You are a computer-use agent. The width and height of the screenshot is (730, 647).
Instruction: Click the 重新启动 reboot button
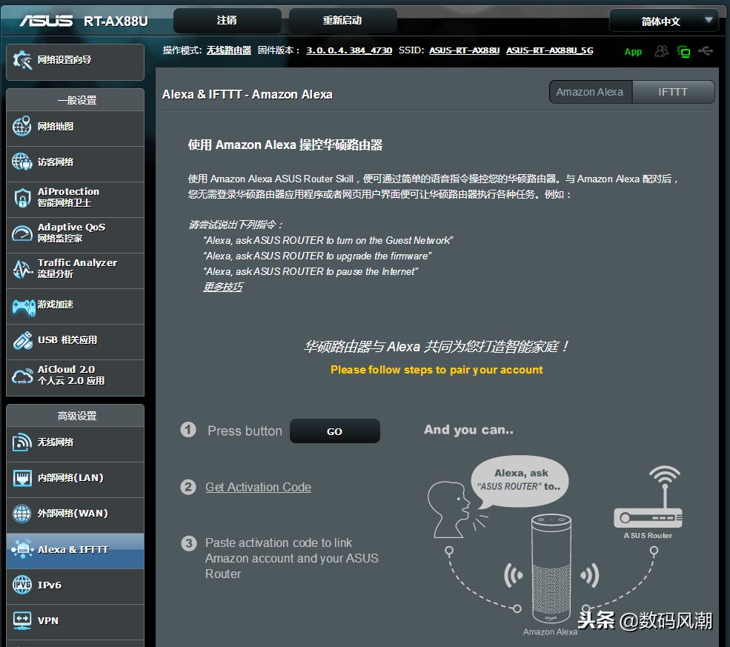tap(342, 21)
